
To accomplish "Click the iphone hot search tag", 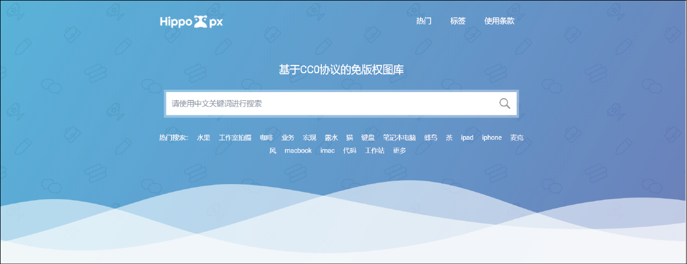I will tap(492, 138).
